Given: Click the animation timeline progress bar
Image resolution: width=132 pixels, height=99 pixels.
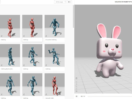Looking at the screenshot, I should (110, 96).
